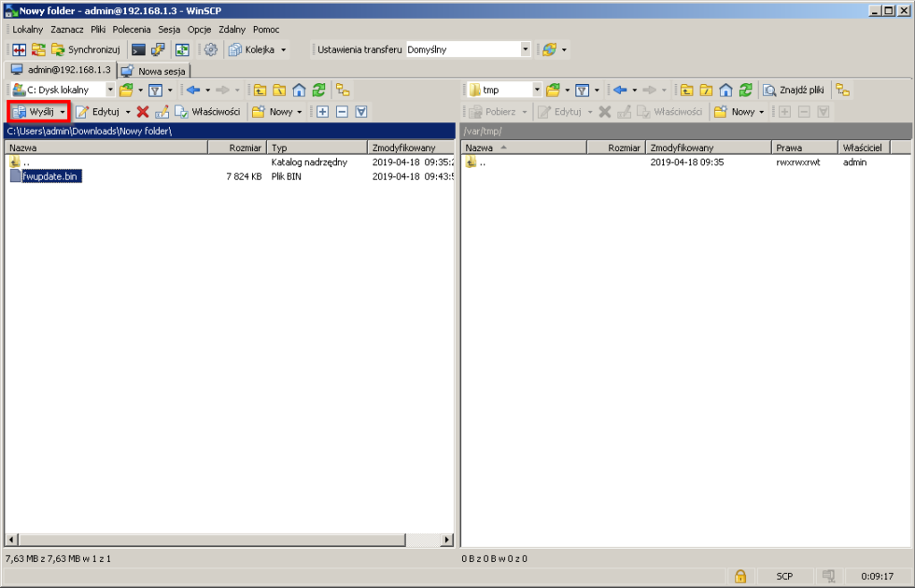This screenshot has width=915, height=588.
Task: Refresh the remote panel directory
Action: tap(744, 89)
